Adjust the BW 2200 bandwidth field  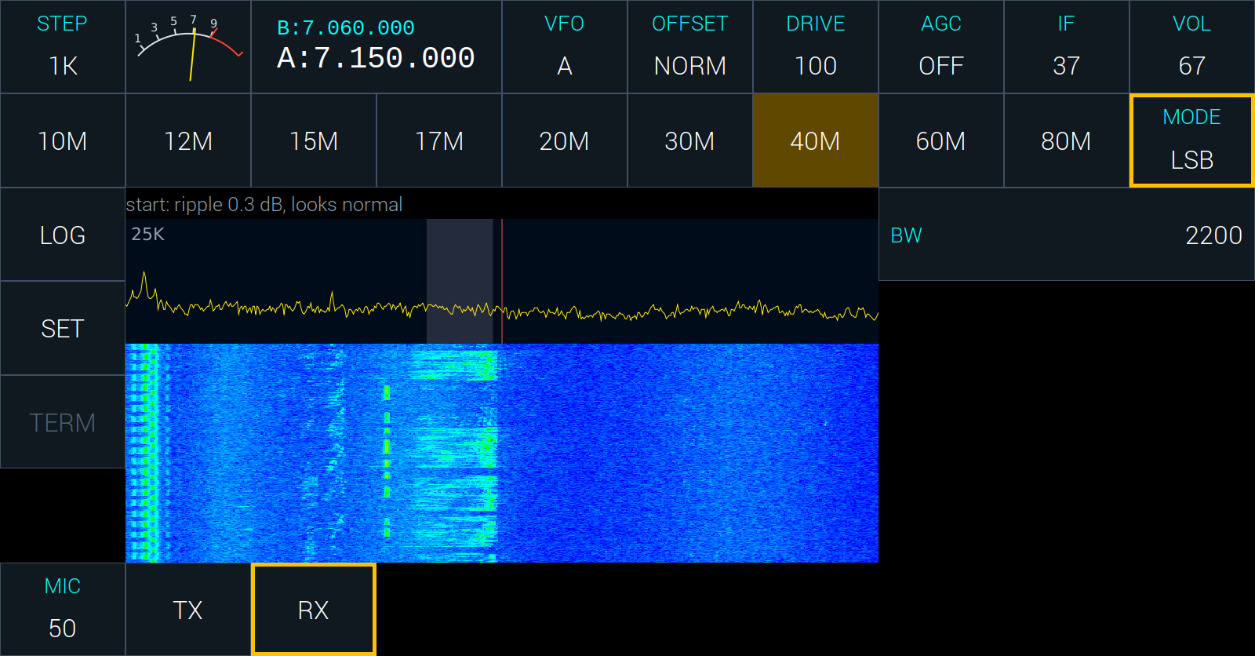tap(1067, 235)
